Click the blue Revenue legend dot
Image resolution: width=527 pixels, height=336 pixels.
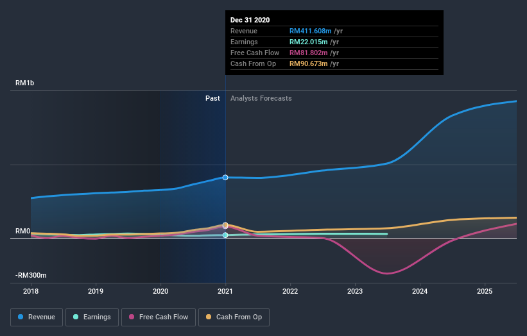21,317
